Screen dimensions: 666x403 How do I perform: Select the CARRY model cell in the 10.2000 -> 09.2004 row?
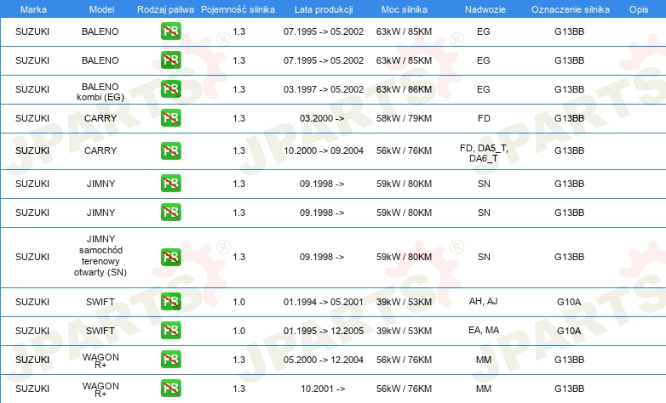(100, 150)
